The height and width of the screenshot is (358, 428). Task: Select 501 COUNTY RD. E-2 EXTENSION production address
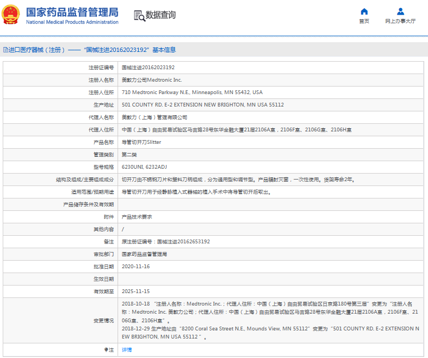point(203,105)
